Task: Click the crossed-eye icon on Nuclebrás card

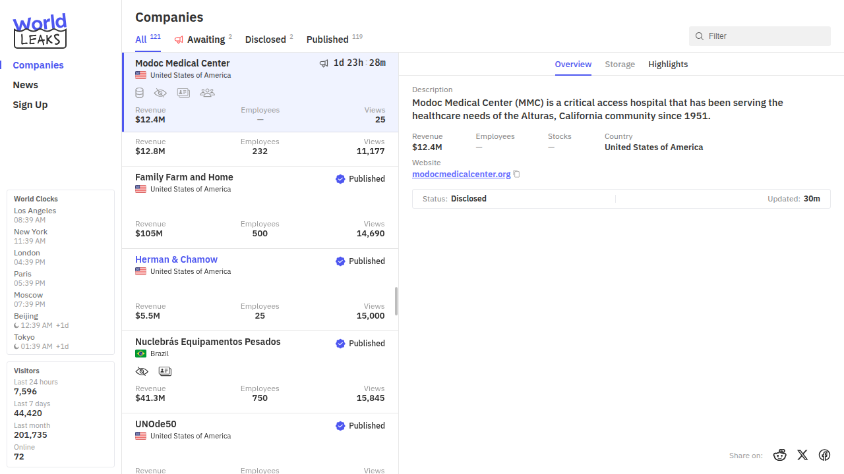Action: tap(142, 371)
